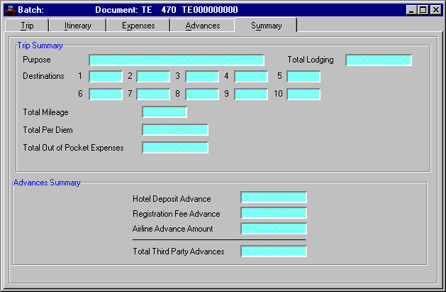Click Total Out of Pocket Expenses field
Viewport: 446px width, 292px height.
(x=175, y=148)
